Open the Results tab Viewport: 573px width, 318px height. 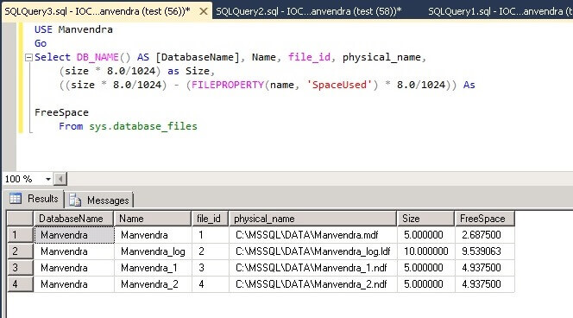pyautogui.click(x=34, y=199)
